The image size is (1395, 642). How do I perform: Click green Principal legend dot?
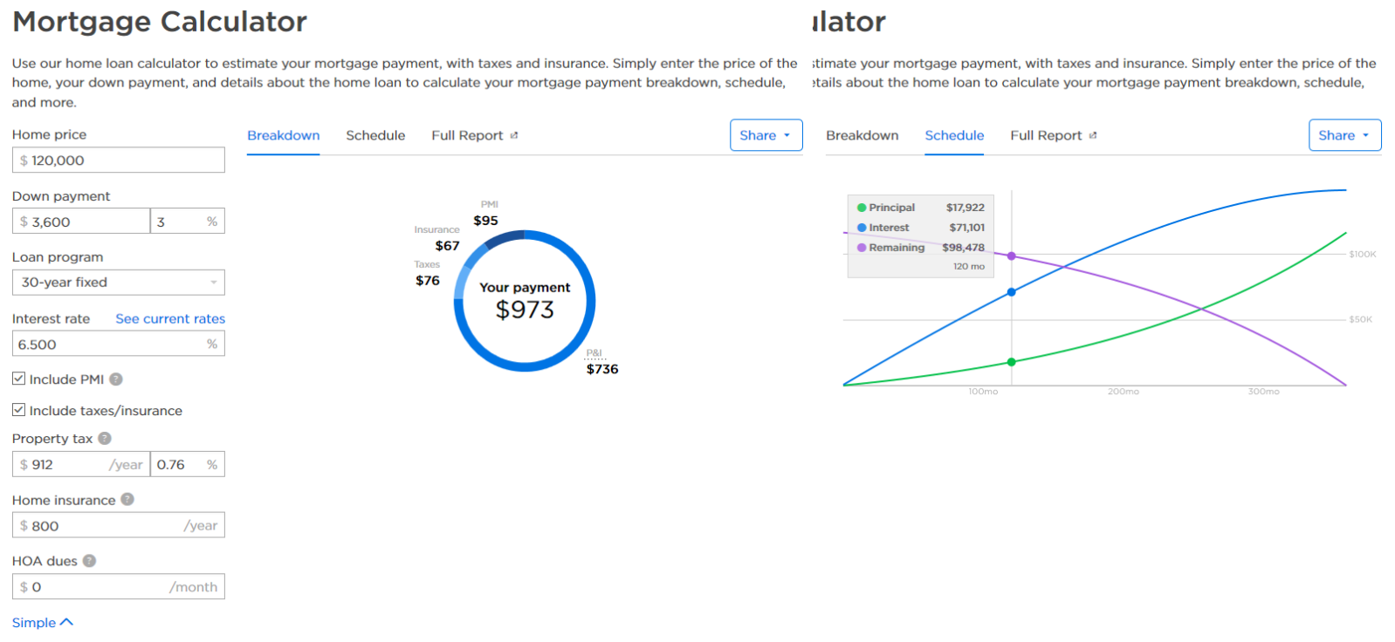(x=862, y=208)
